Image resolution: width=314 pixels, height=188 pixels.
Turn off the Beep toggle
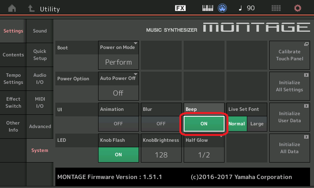pyautogui.click(x=204, y=123)
